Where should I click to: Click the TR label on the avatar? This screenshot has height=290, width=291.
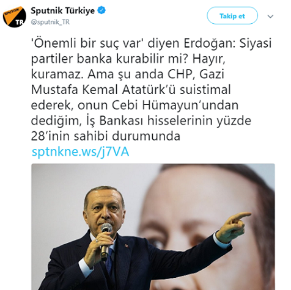pos(19,23)
